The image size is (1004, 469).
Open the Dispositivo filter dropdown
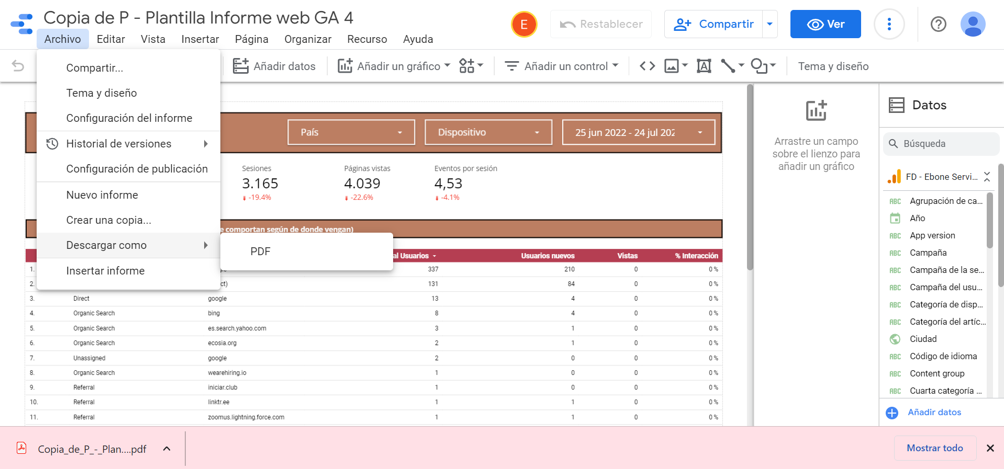pos(488,132)
